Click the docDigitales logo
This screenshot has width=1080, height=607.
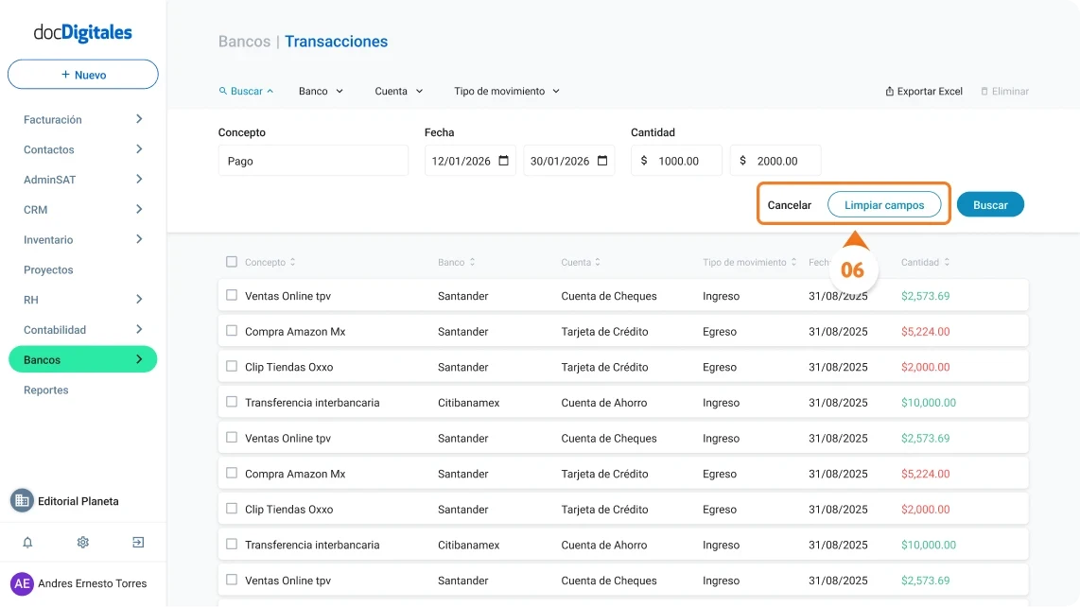click(82, 31)
